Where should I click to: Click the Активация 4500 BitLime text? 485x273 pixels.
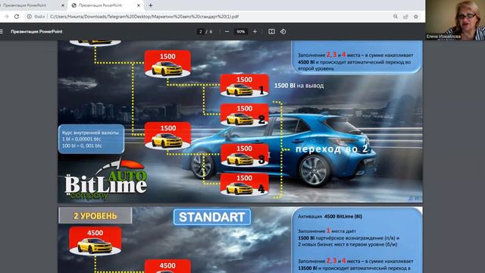(x=330, y=217)
